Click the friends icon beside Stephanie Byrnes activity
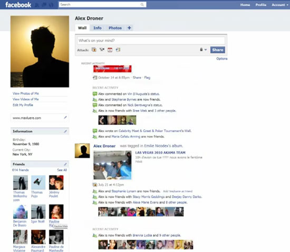 [x=95, y=99]
